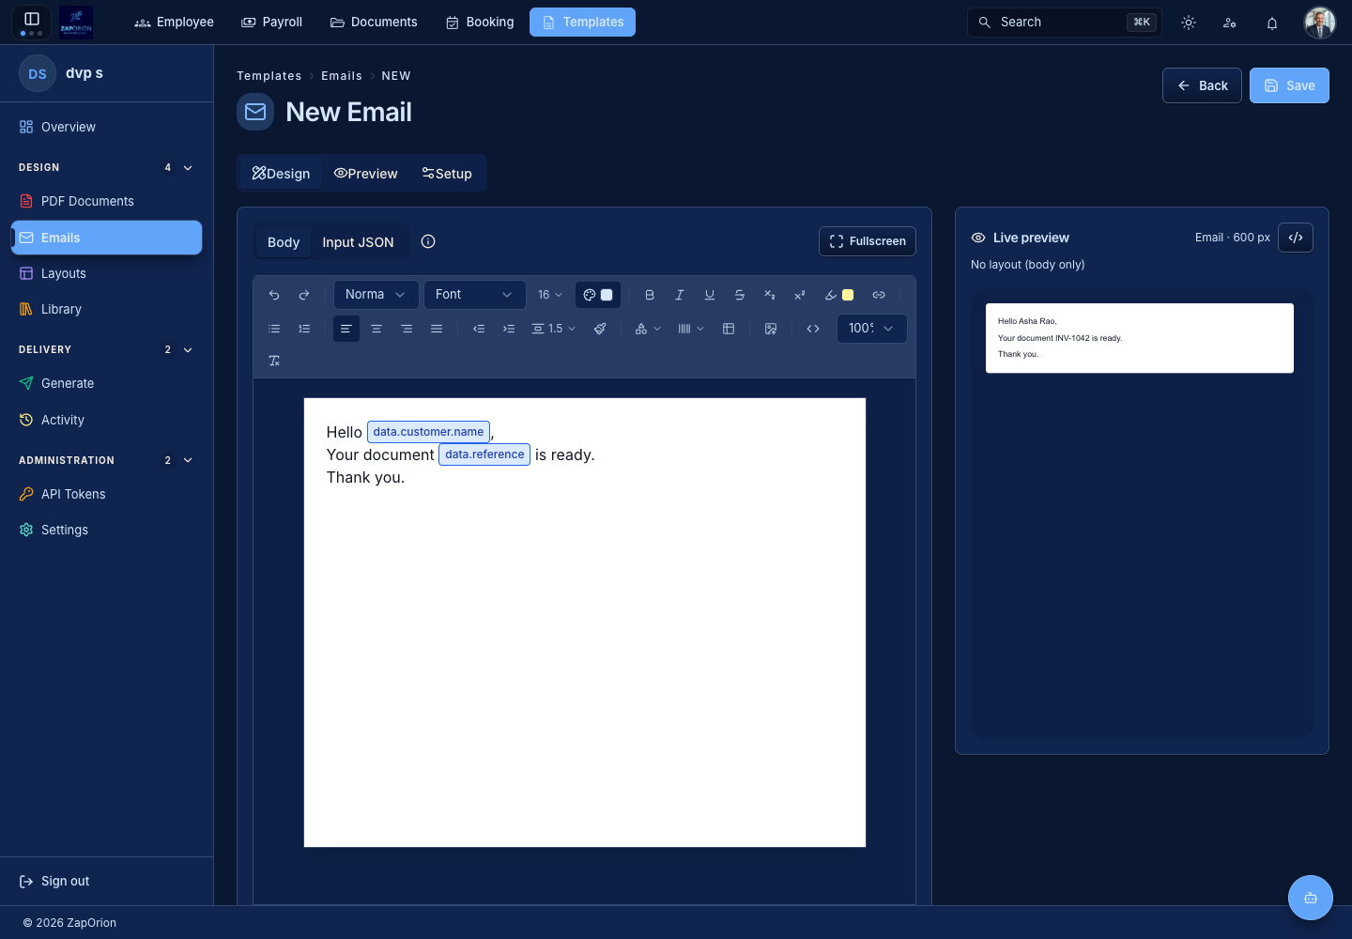The image size is (1352, 939).
Task: Undo the last edit in toolbar
Action: tap(274, 295)
